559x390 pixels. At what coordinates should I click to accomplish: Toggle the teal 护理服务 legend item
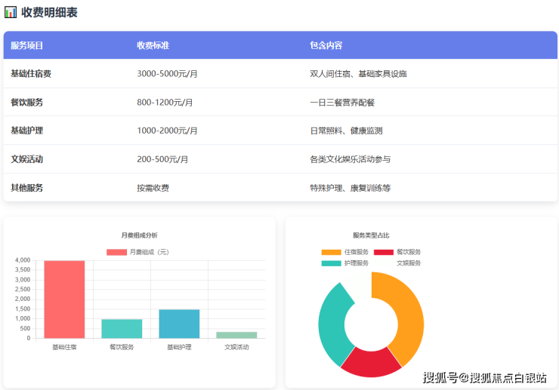coord(331,263)
